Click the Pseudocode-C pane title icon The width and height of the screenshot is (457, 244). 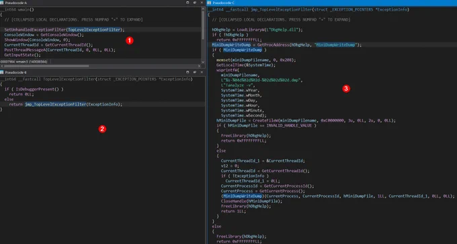pyautogui.click(x=209, y=3)
